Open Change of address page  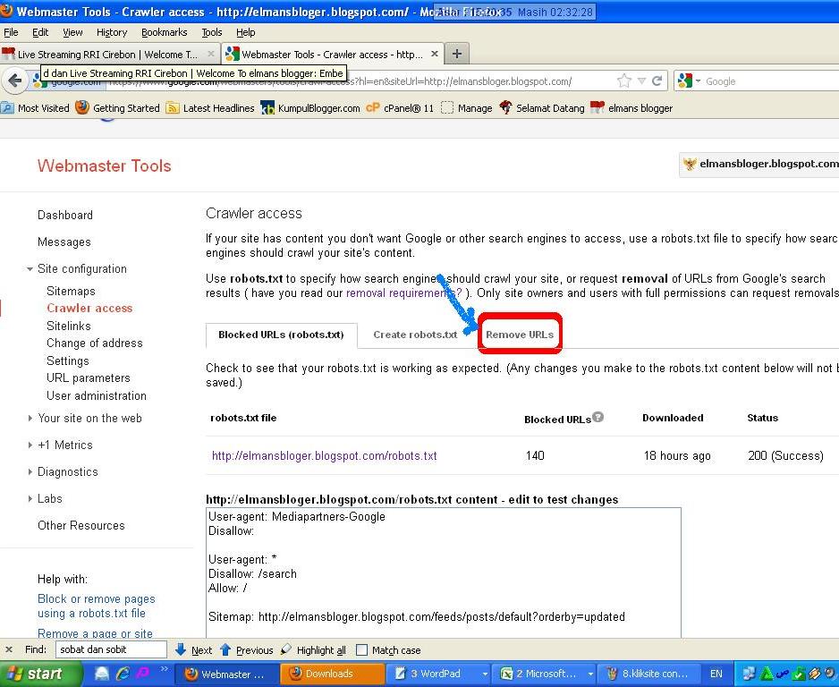(x=95, y=343)
